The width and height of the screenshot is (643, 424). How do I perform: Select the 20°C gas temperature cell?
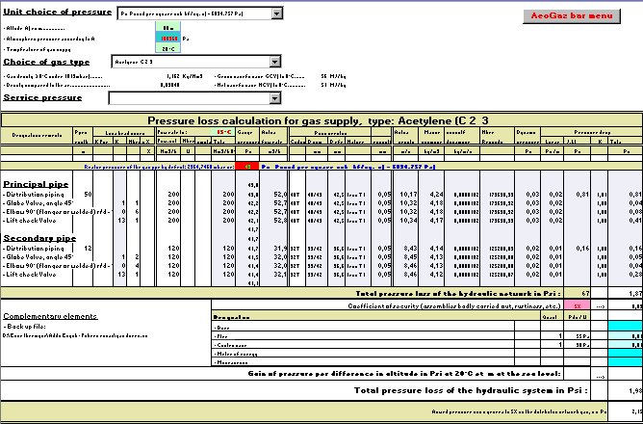(167, 49)
